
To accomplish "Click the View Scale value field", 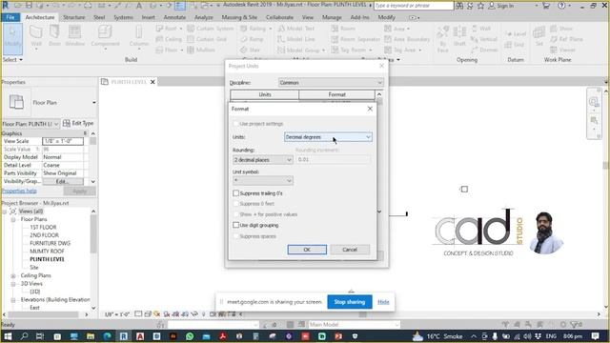I will pos(63,141).
